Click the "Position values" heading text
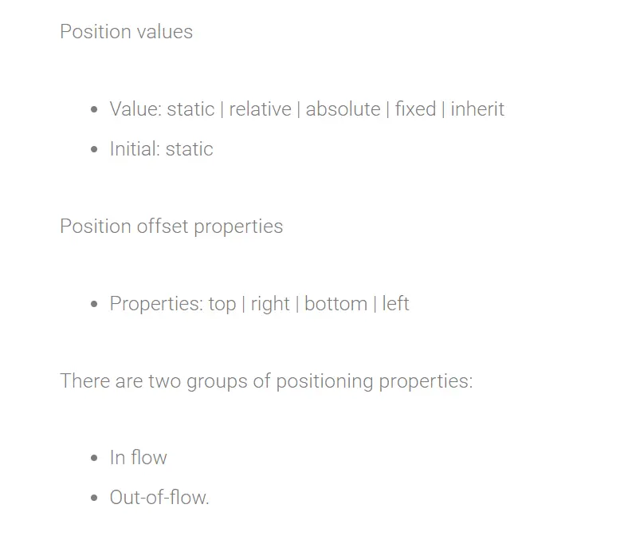Viewport: 620px width, 536px height. [x=126, y=32]
